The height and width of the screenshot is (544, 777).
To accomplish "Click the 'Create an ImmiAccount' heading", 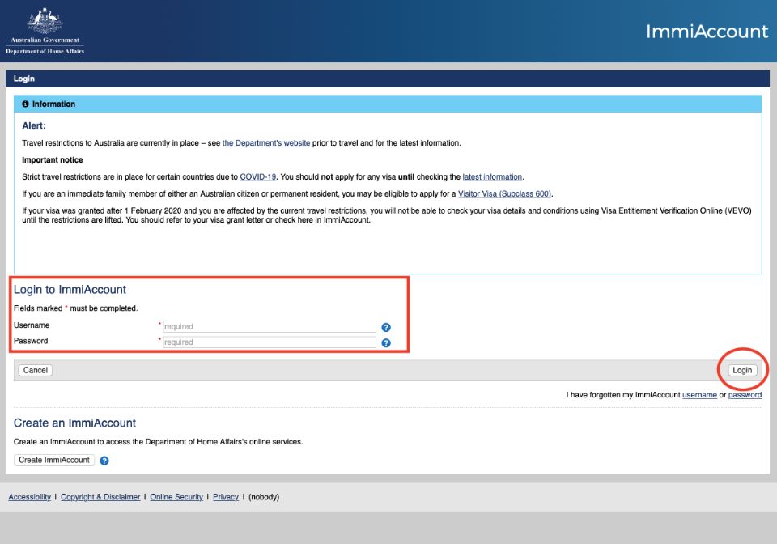I will click(x=74, y=423).
